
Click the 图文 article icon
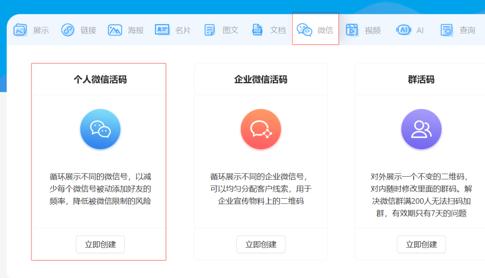coord(210,30)
